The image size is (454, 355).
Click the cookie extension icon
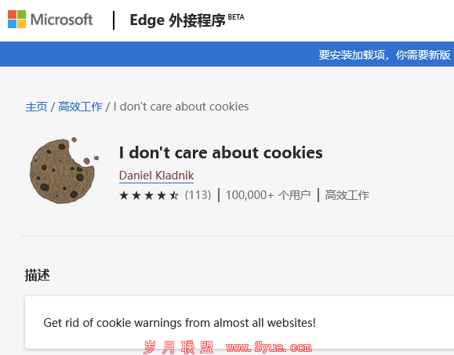point(64,171)
